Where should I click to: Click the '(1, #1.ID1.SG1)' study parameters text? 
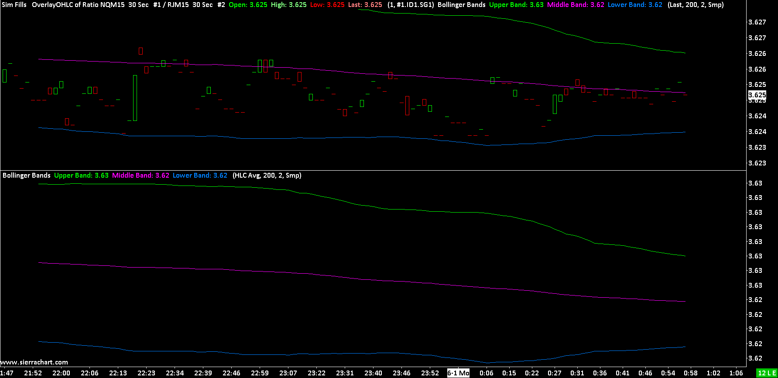(411, 5)
